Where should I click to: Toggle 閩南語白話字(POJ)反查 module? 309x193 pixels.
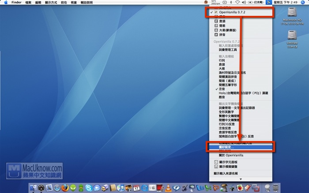[x=241, y=136]
